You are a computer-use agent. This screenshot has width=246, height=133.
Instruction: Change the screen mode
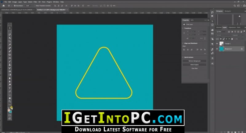coord(10,119)
